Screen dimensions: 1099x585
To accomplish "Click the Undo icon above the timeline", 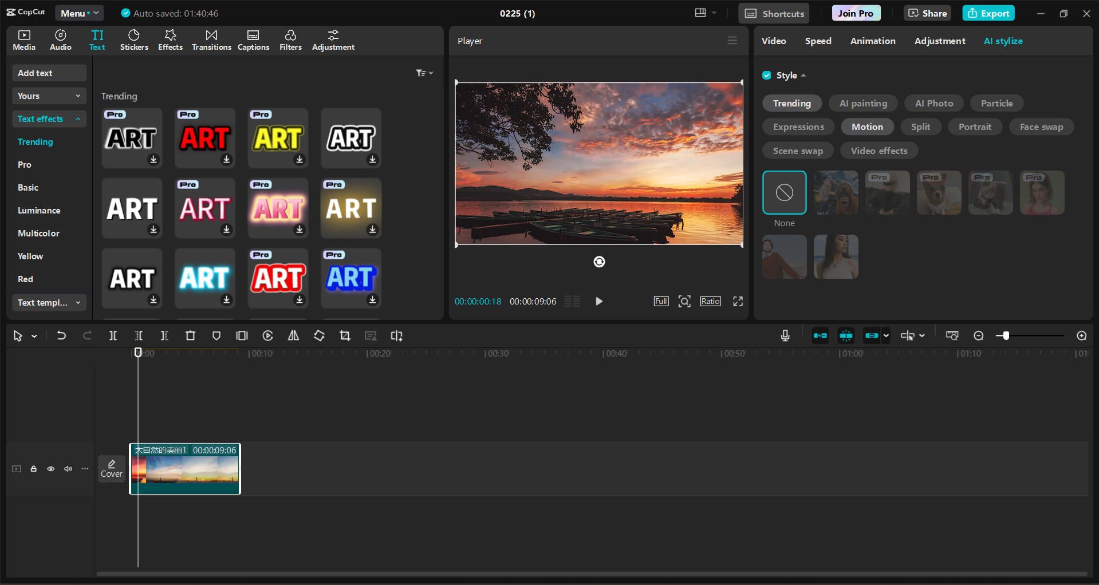I will pyautogui.click(x=61, y=336).
